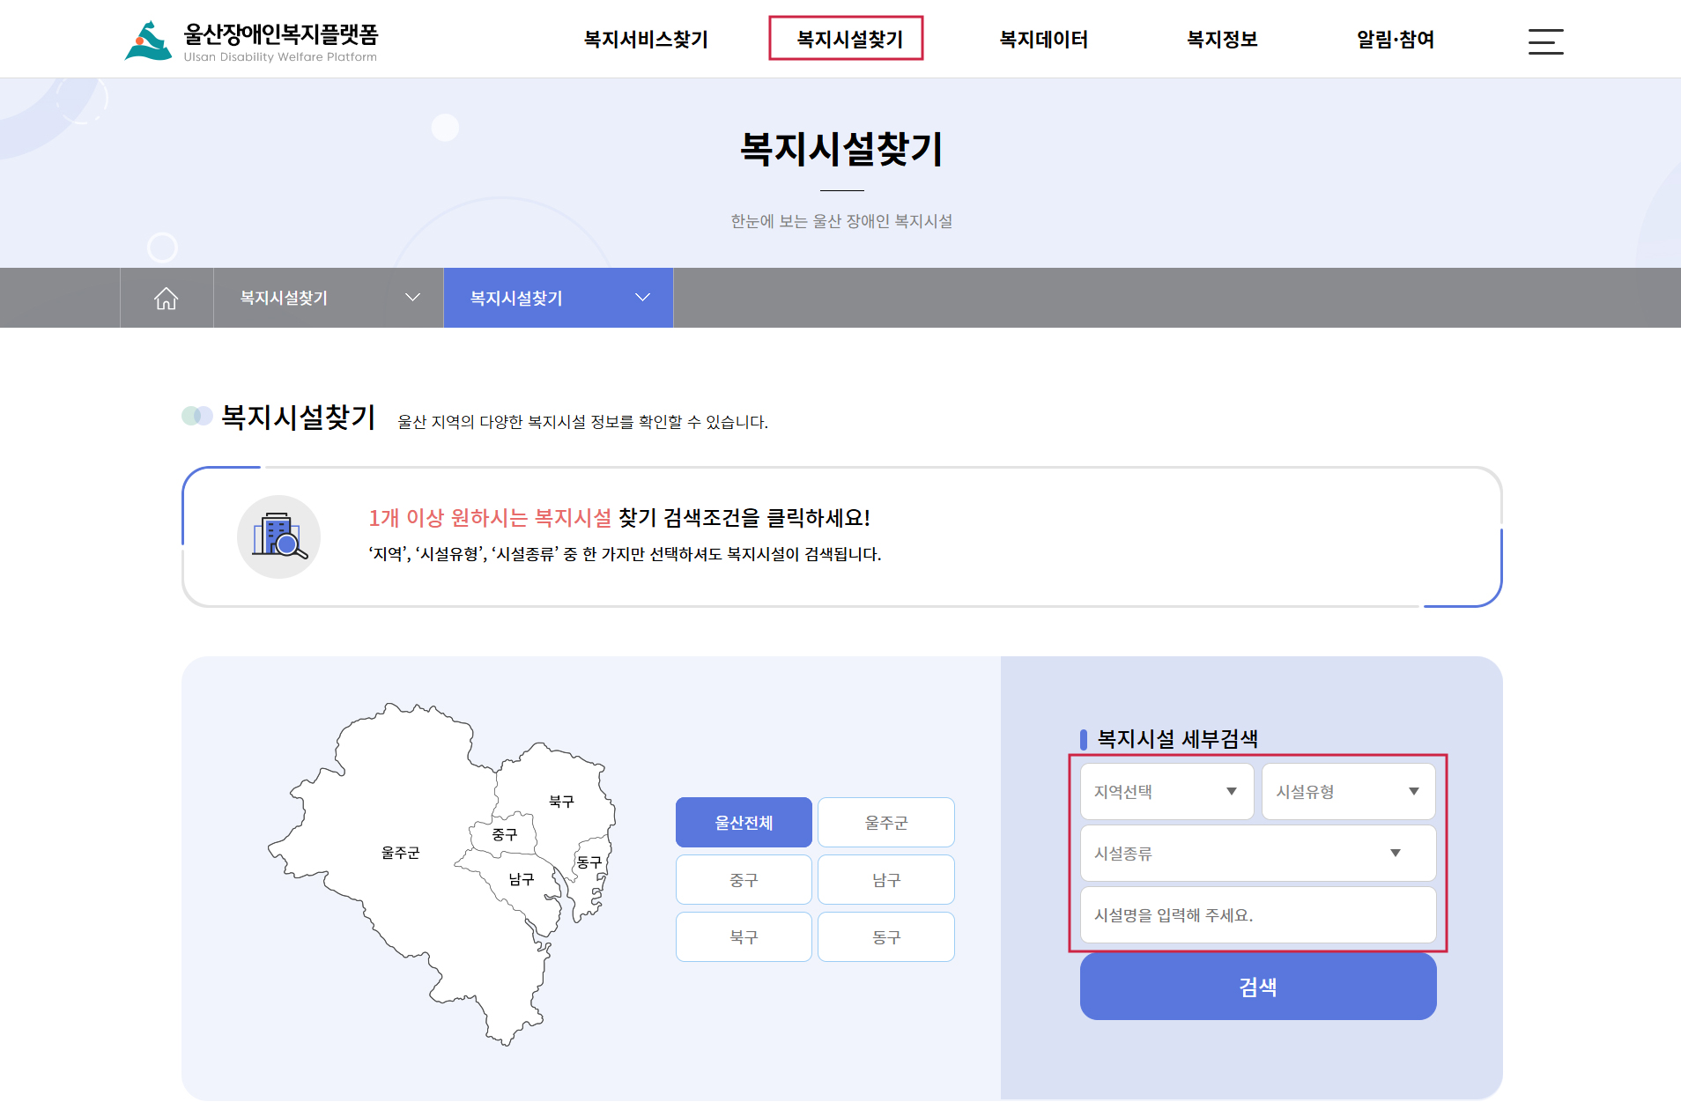The height and width of the screenshot is (1102, 1681).
Task: Select 울주군 region on the map
Action: click(400, 852)
